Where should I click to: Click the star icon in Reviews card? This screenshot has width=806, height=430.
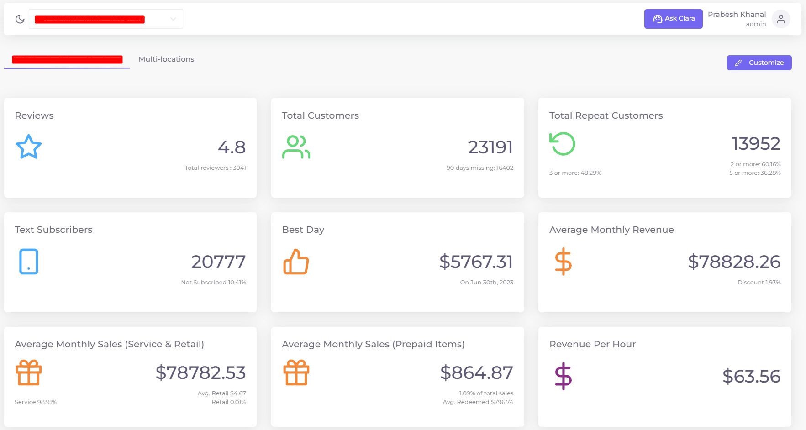click(28, 147)
